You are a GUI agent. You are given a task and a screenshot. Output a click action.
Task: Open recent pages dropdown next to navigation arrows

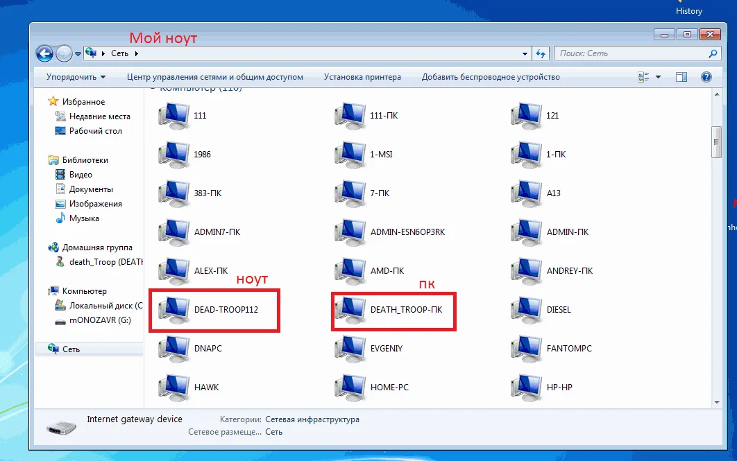point(78,54)
